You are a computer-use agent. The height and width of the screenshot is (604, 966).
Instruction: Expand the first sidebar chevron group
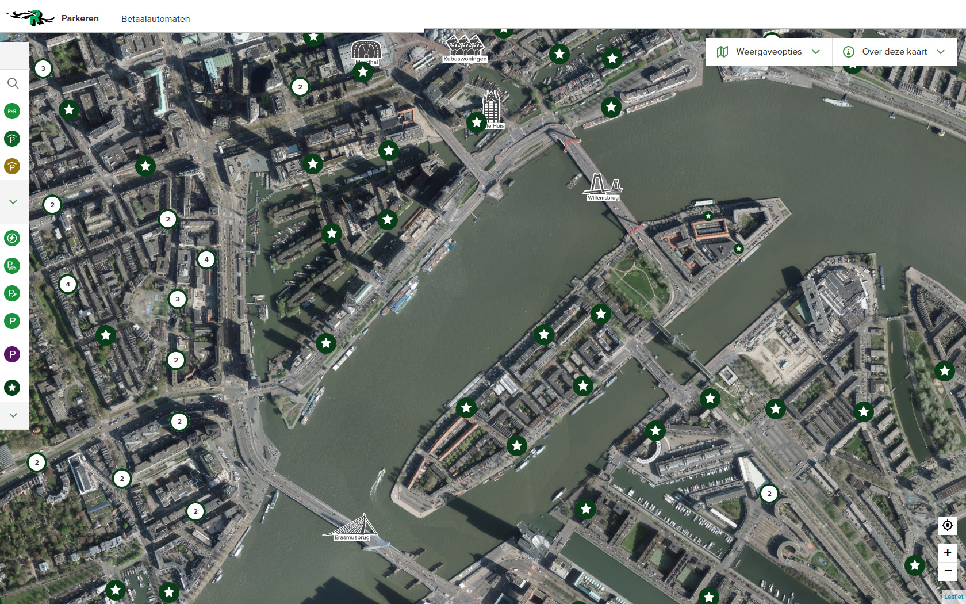13,202
